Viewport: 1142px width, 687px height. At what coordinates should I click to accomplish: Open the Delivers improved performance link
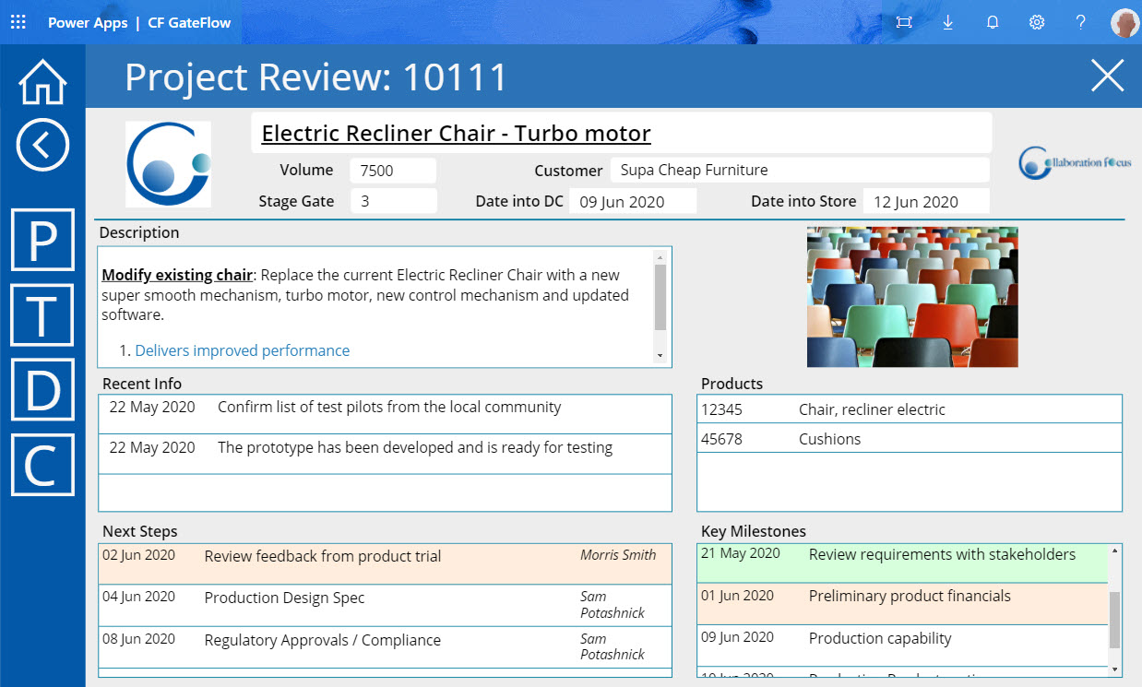[x=242, y=350]
